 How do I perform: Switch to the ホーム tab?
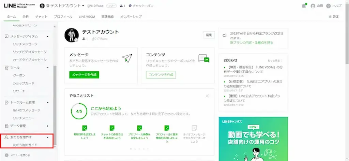pos(11,17)
